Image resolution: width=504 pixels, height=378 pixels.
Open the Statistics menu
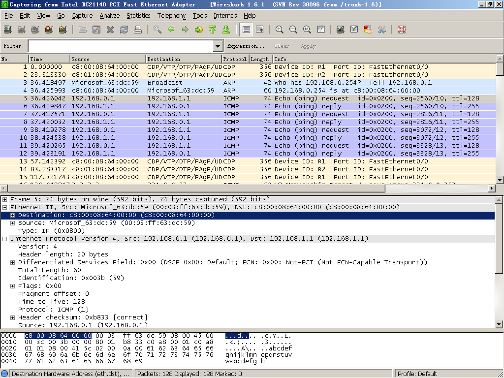tap(138, 15)
